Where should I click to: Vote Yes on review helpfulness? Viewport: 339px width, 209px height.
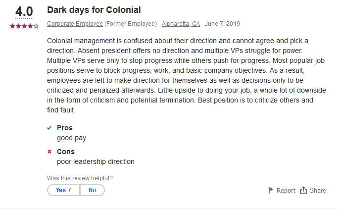[63, 190]
